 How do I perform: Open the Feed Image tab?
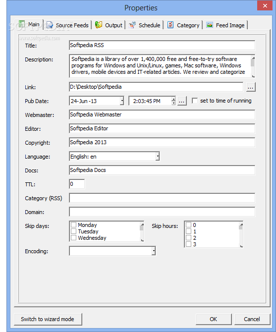(225, 25)
